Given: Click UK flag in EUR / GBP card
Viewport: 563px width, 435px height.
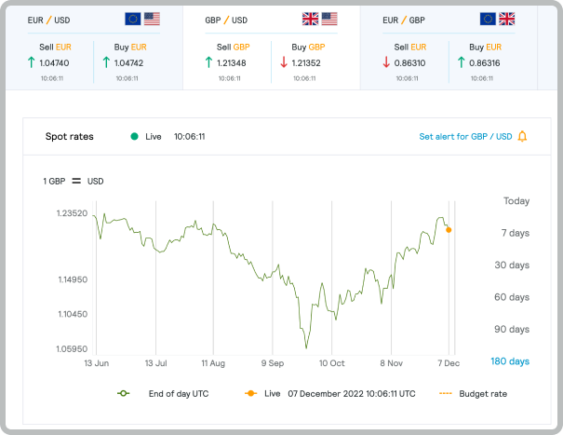Looking at the screenshot, I should [x=507, y=19].
